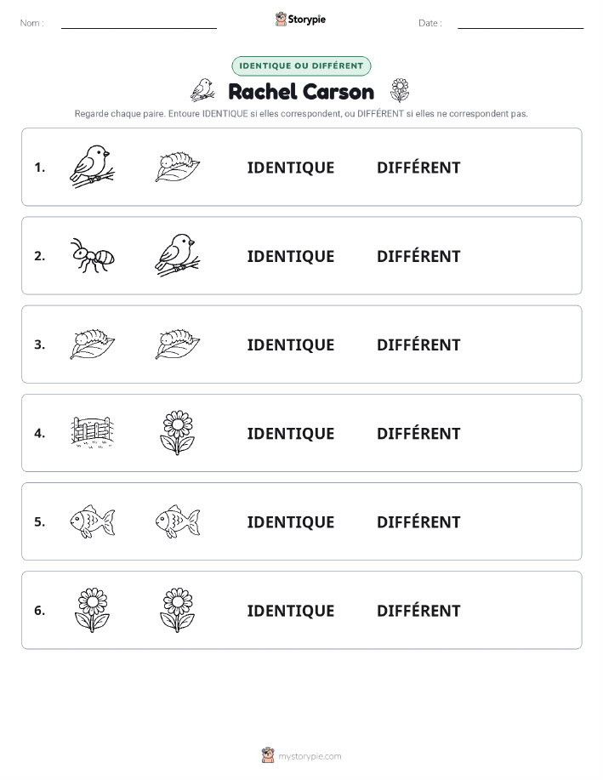Screen dimensions: 603x780
Task: Click the bird icon in row 1
Action: click(x=92, y=167)
